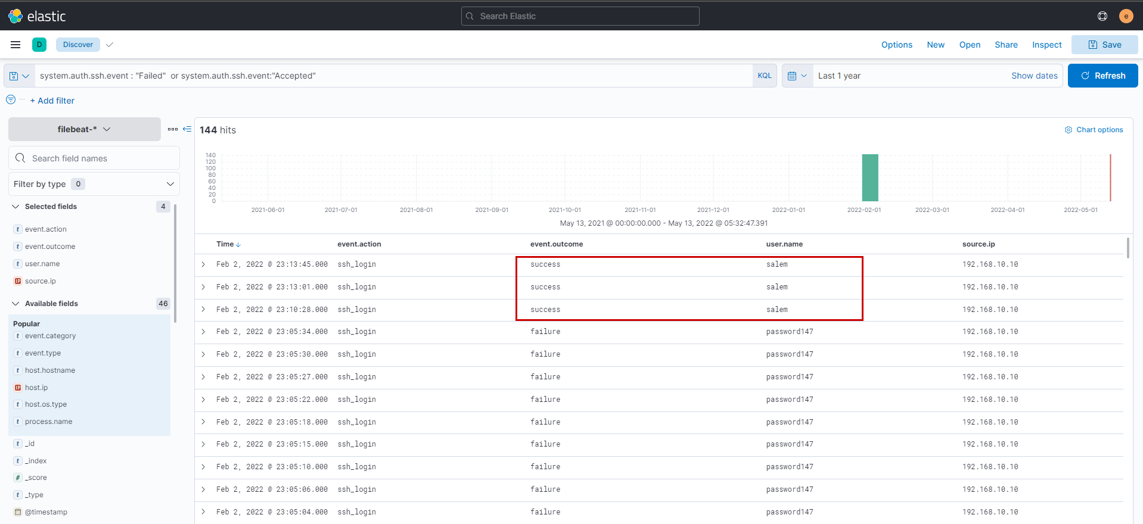The width and height of the screenshot is (1143, 524).
Task: Click the user.name column header
Action: 784,244
